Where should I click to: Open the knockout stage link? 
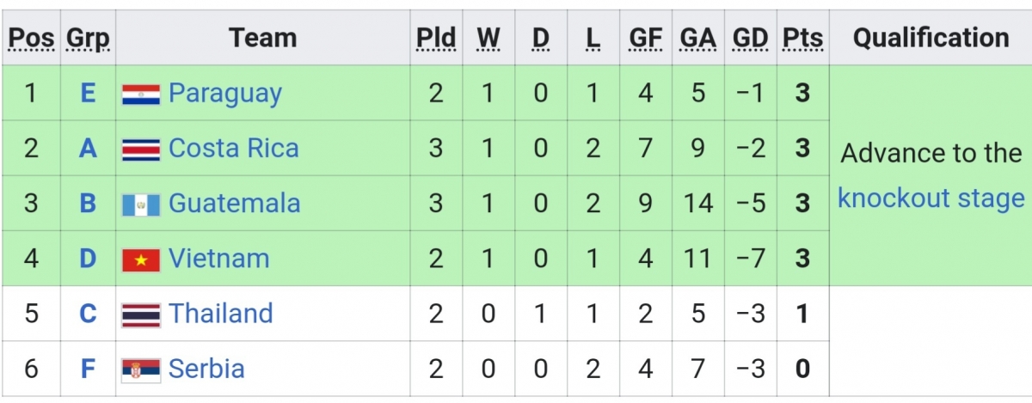tap(931, 198)
